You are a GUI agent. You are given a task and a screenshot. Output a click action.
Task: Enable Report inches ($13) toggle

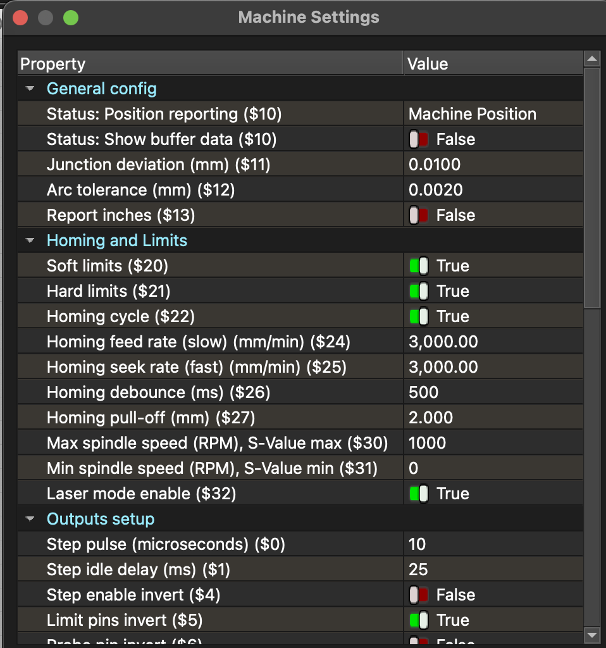[x=419, y=215]
